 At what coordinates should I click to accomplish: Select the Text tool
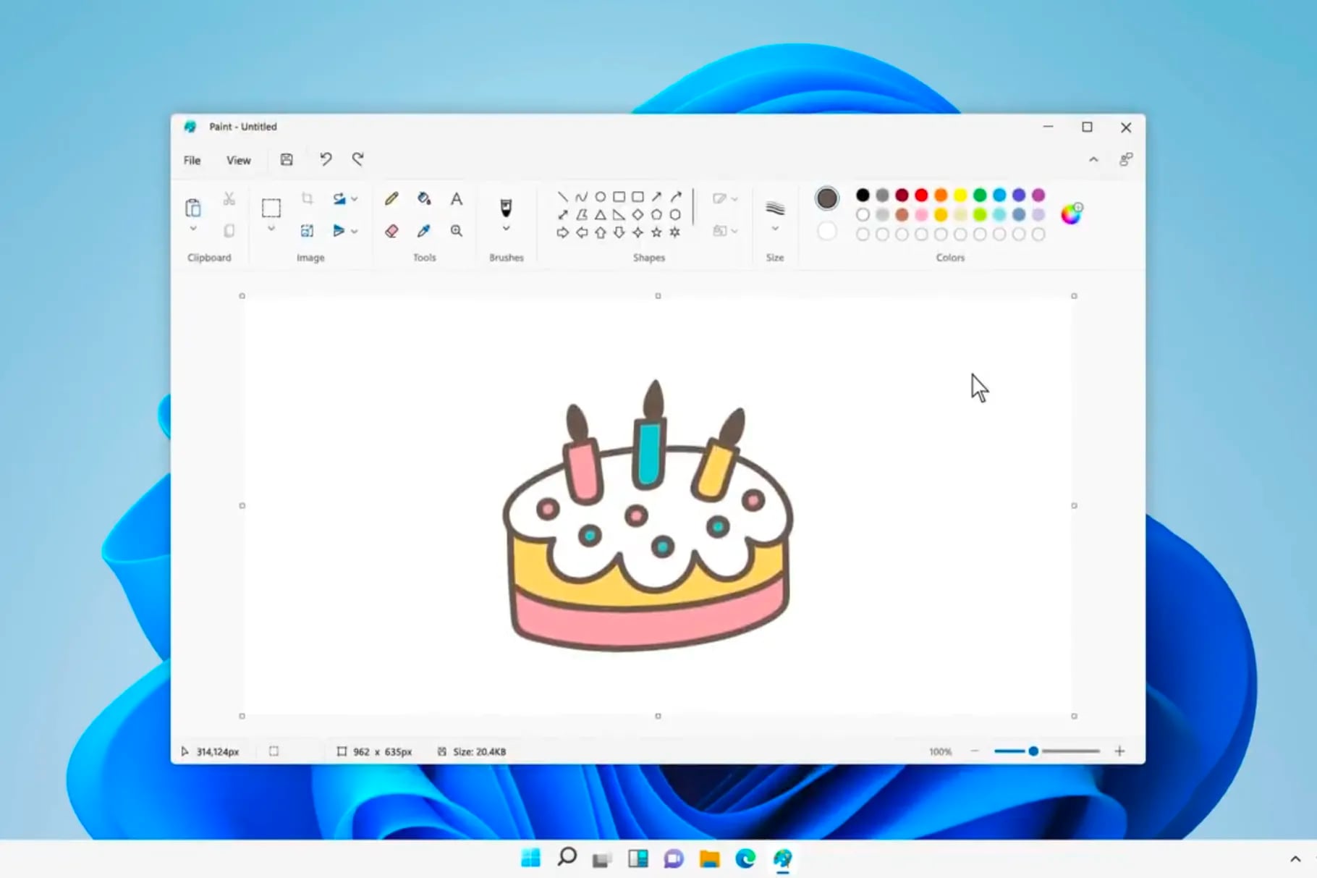pyautogui.click(x=457, y=198)
